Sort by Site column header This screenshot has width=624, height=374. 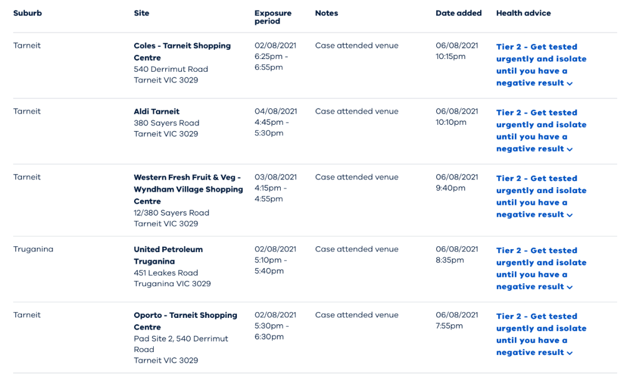coord(142,13)
